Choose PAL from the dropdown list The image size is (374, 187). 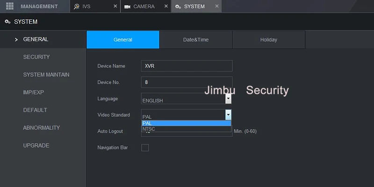[x=186, y=123]
